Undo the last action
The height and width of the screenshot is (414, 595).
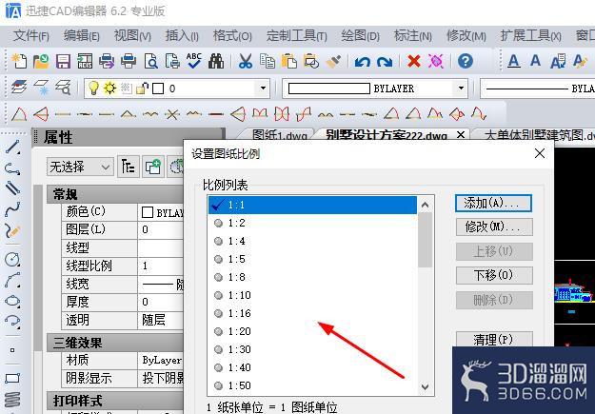[x=363, y=62]
